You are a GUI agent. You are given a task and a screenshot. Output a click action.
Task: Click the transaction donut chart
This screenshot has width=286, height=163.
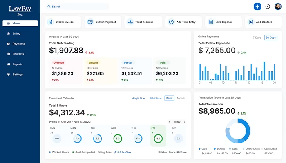click(238, 131)
